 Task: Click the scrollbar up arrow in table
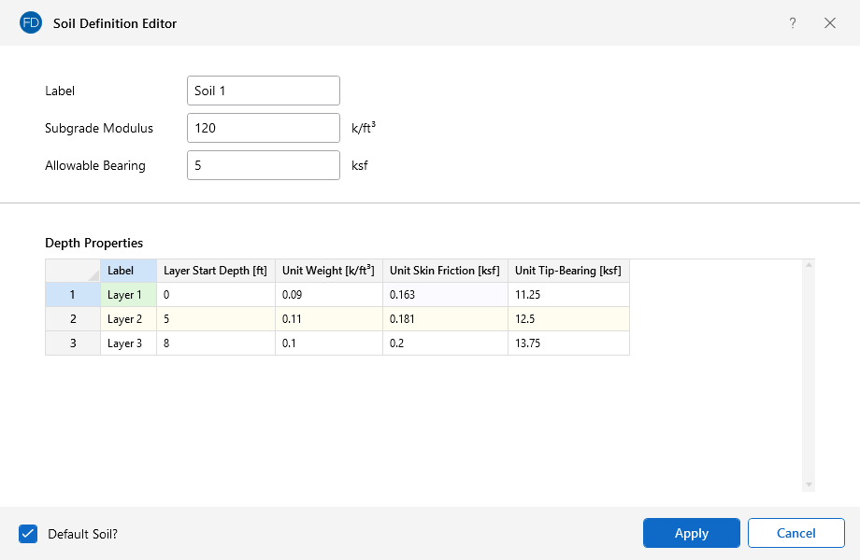[809, 266]
